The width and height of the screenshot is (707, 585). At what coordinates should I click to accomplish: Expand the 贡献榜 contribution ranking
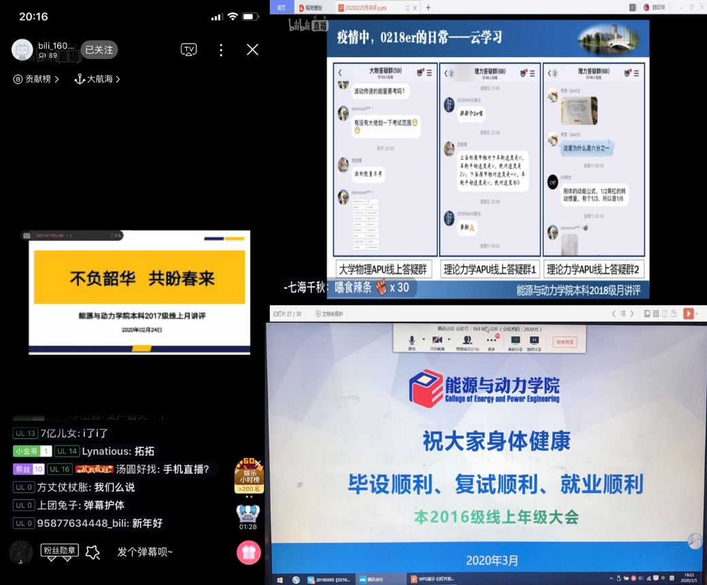(37, 79)
